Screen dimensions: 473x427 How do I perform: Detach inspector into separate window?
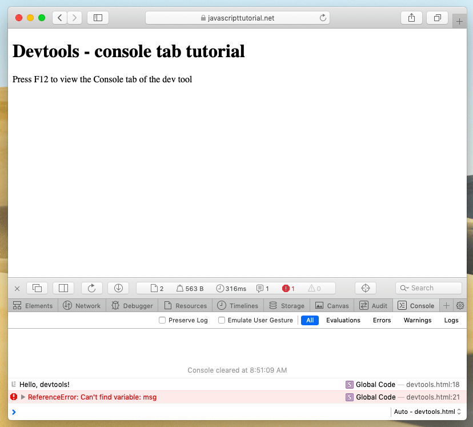[37, 288]
